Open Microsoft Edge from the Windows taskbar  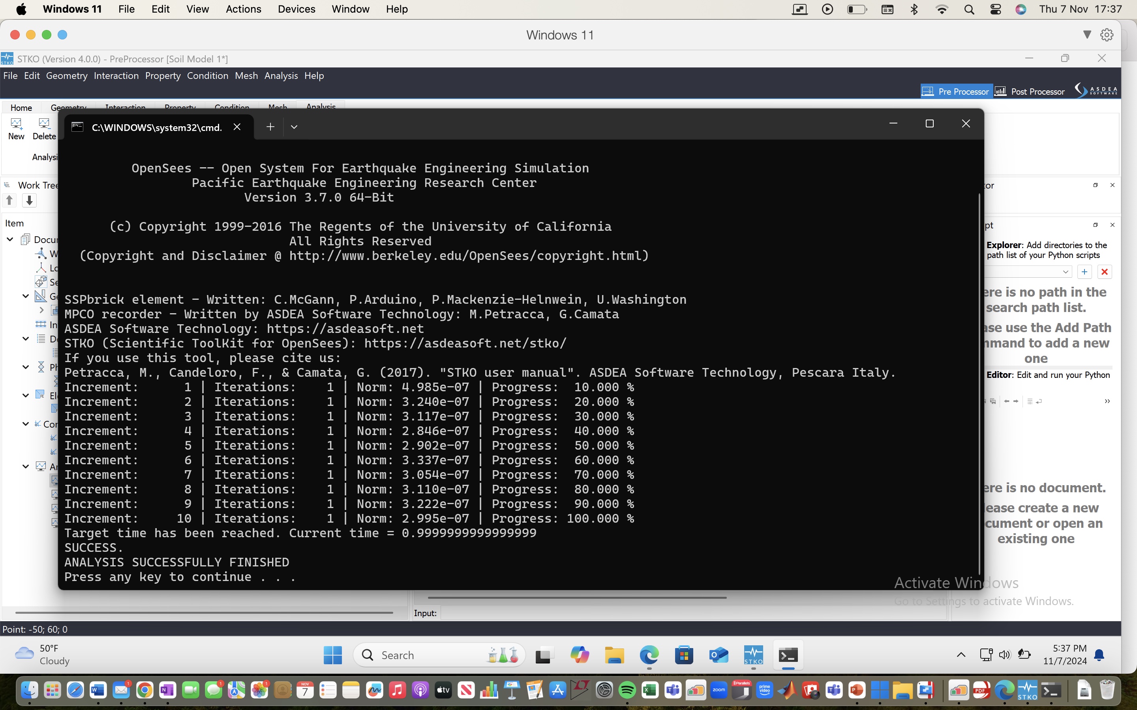pos(649,655)
